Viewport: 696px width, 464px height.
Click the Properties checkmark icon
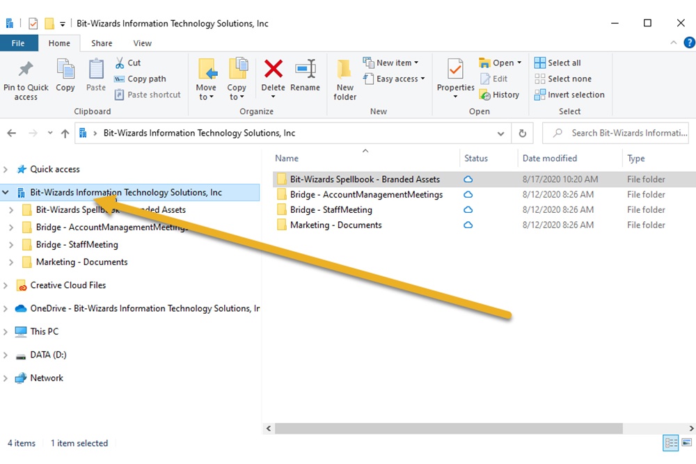[x=455, y=69]
